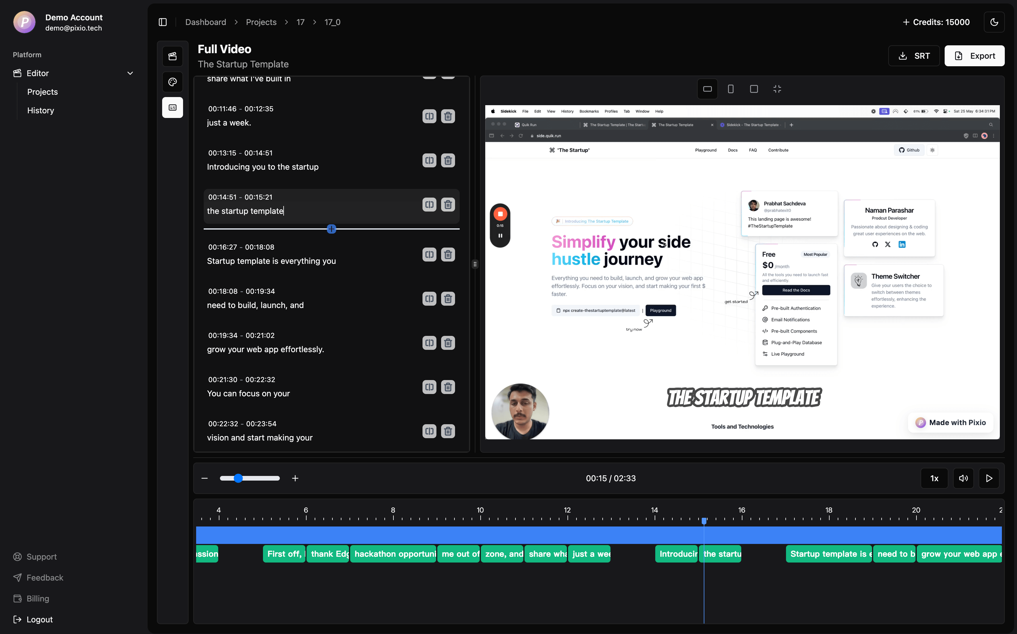Open Projects in sidebar
1017x634 pixels.
pos(42,92)
